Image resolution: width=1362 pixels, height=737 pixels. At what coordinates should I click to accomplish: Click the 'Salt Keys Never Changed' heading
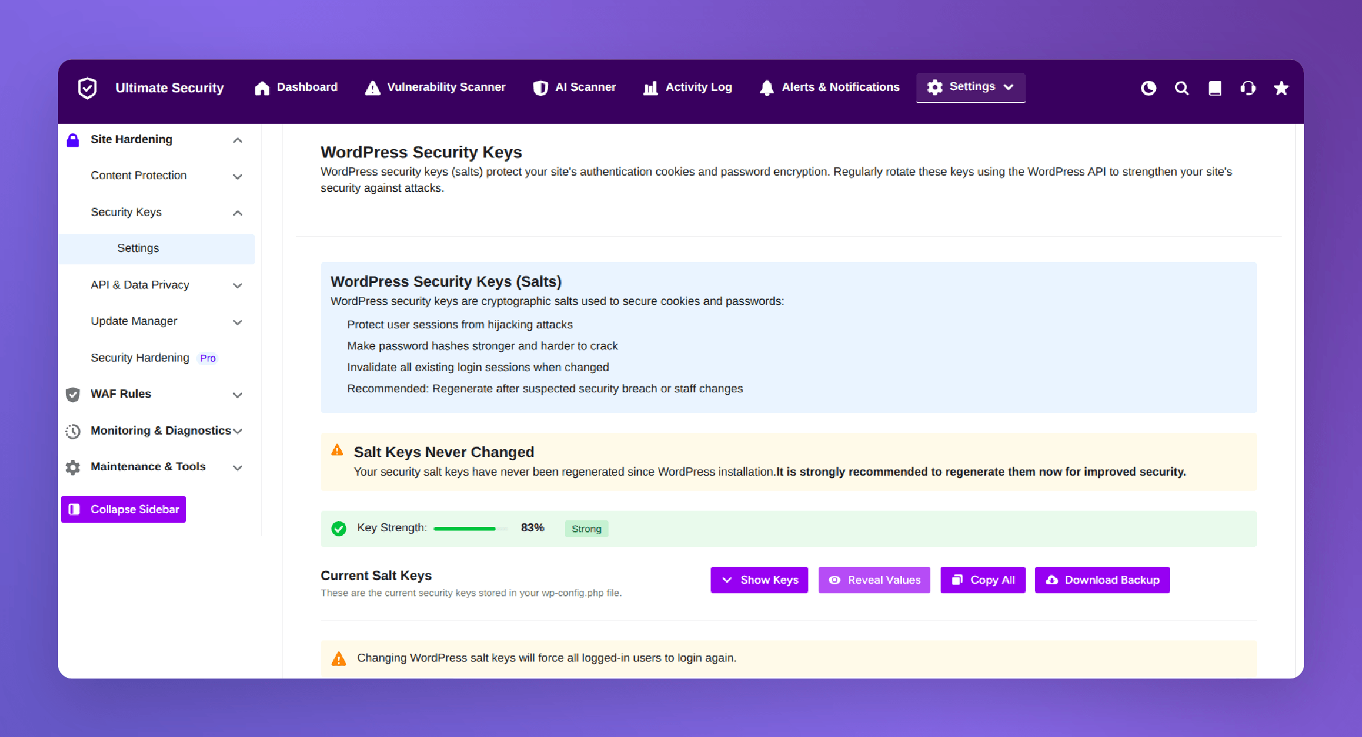(444, 452)
